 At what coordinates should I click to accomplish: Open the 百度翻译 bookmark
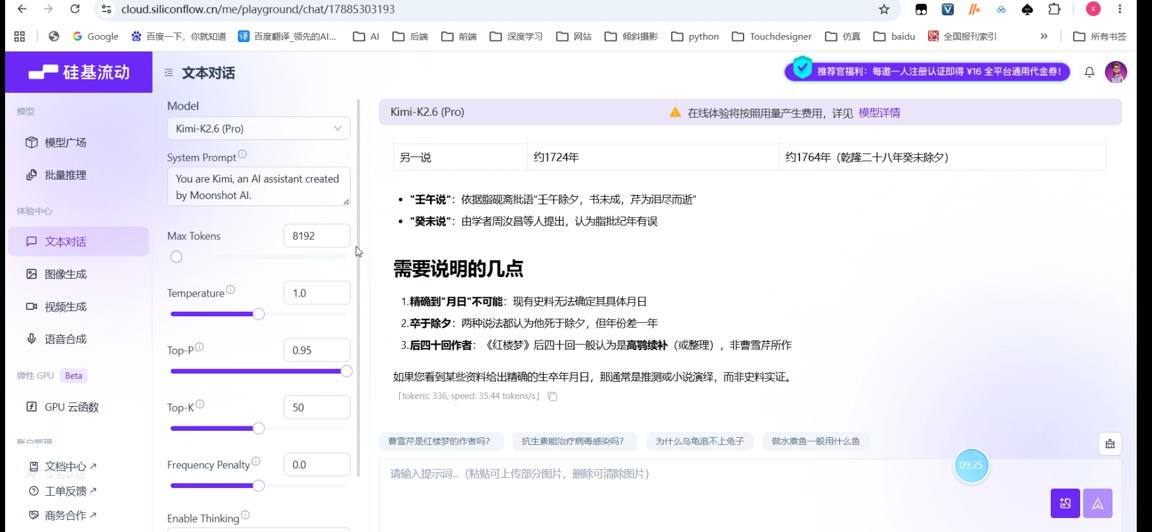(x=287, y=36)
